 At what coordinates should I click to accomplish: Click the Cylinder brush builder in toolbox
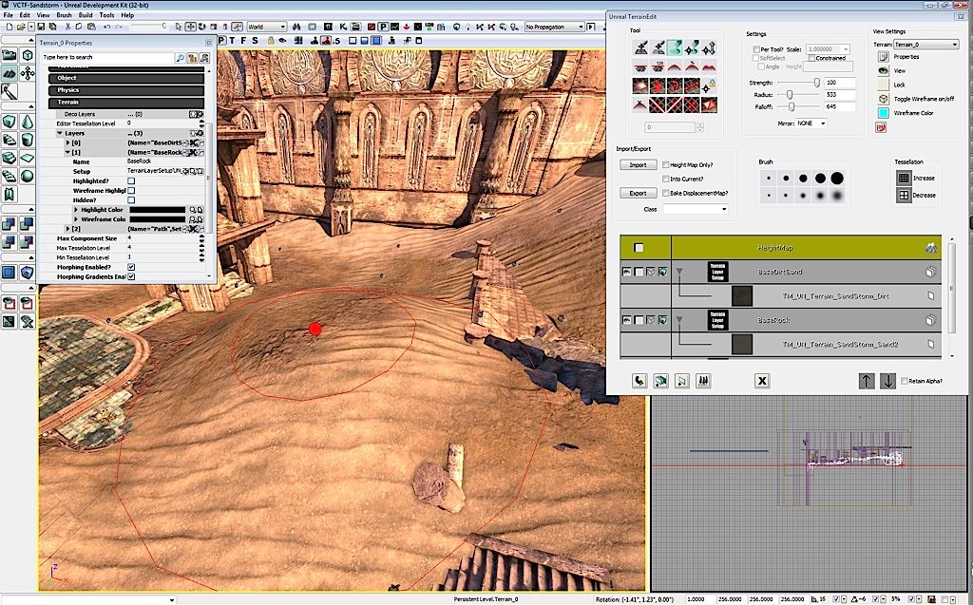click(28, 141)
